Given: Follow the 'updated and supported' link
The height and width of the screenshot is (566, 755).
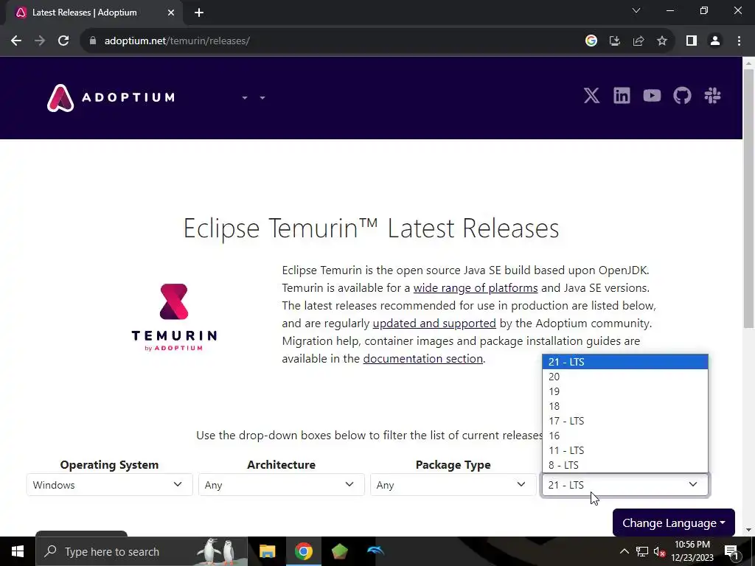Looking at the screenshot, I should (434, 323).
